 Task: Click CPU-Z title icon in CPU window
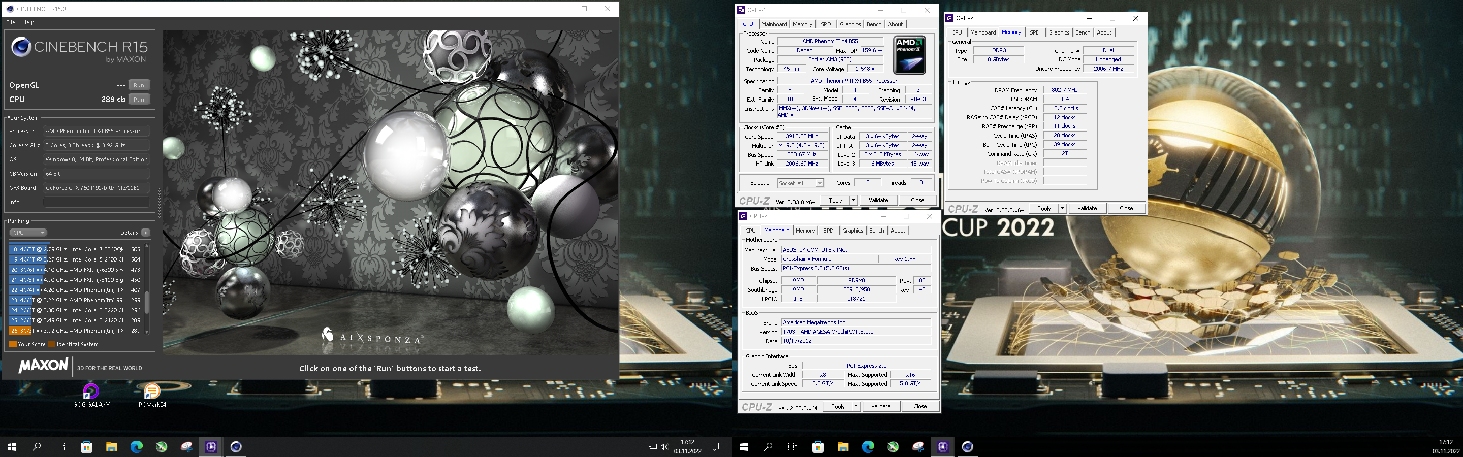pos(740,10)
